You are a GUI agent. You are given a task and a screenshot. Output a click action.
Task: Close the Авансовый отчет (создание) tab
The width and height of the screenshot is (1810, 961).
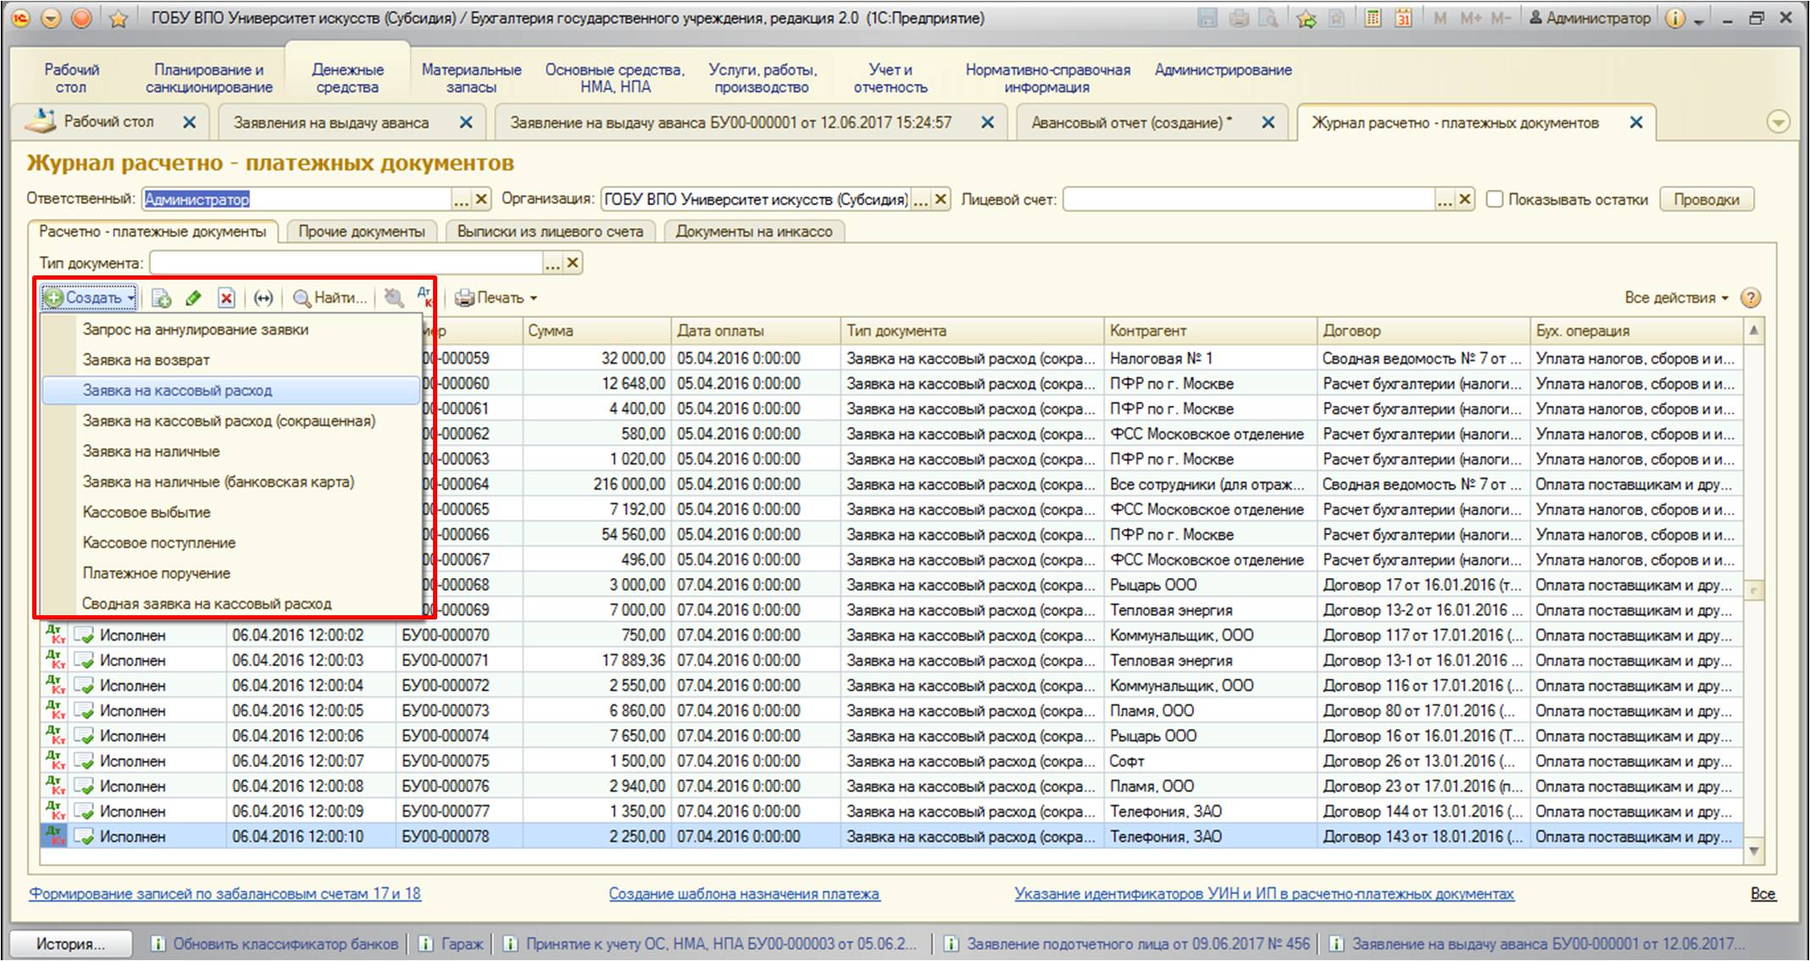click(1268, 123)
